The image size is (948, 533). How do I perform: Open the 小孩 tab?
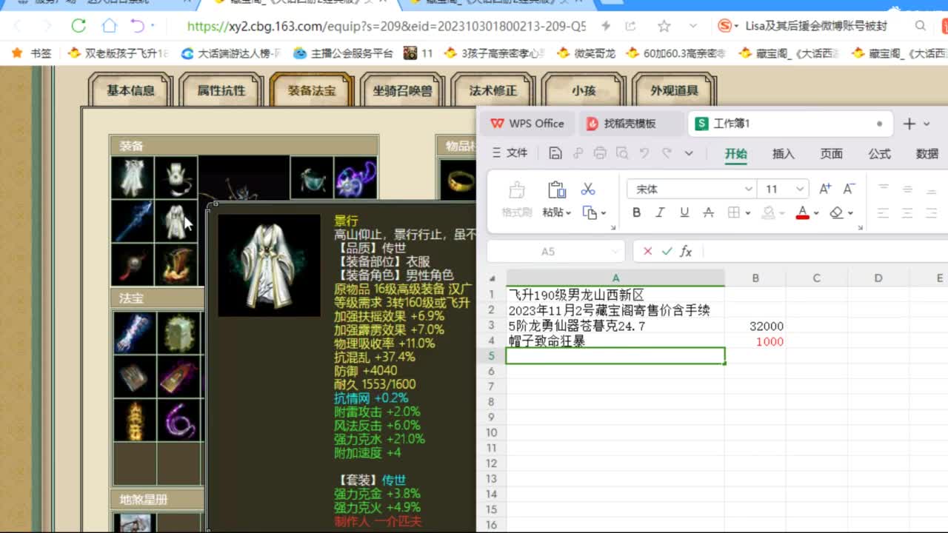(584, 91)
